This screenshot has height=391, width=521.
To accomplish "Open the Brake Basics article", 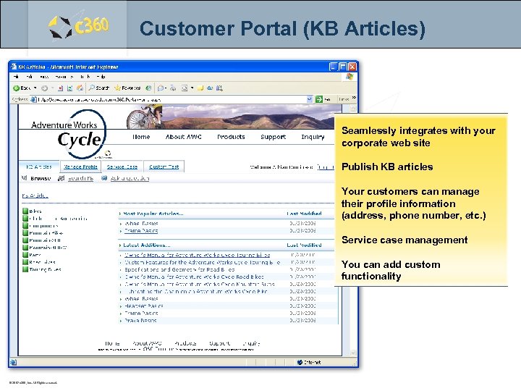I will tap(140, 321).
